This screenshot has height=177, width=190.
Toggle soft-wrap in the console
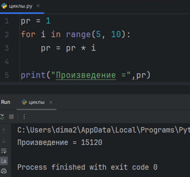pyautogui.click(x=4, y=151)
